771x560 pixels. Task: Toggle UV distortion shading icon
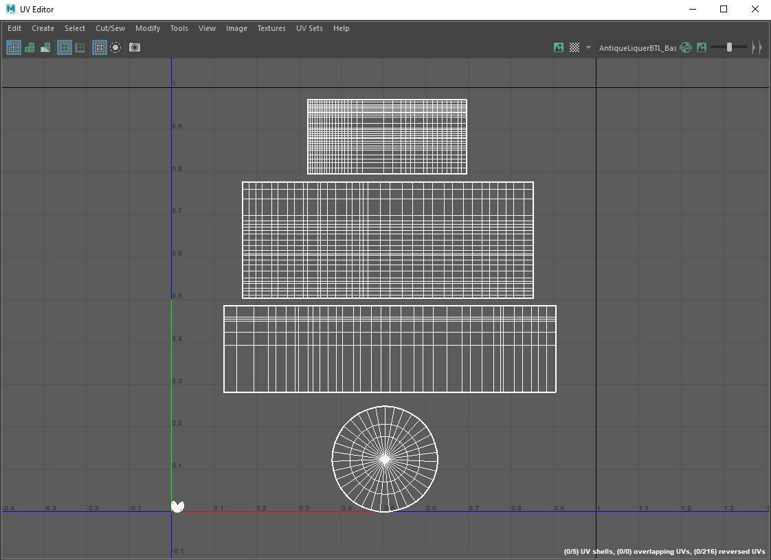click(x=45, y=47)
